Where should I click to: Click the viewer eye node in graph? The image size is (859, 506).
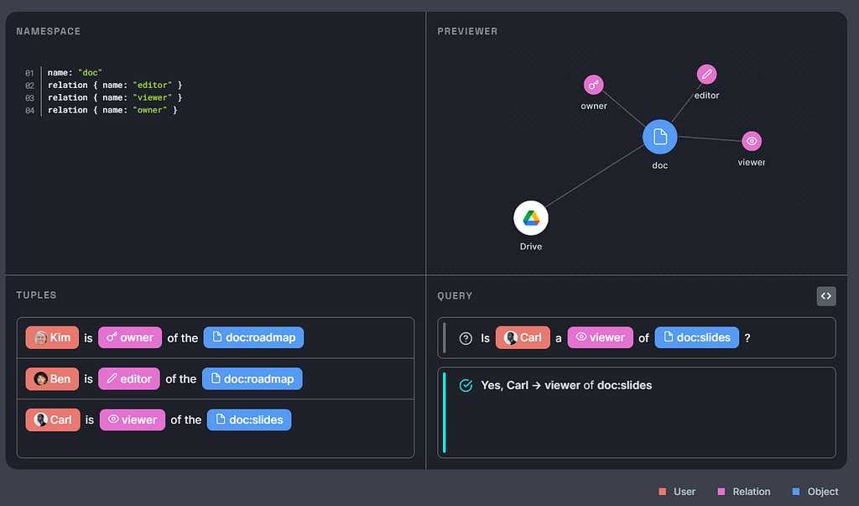(752, 141)
